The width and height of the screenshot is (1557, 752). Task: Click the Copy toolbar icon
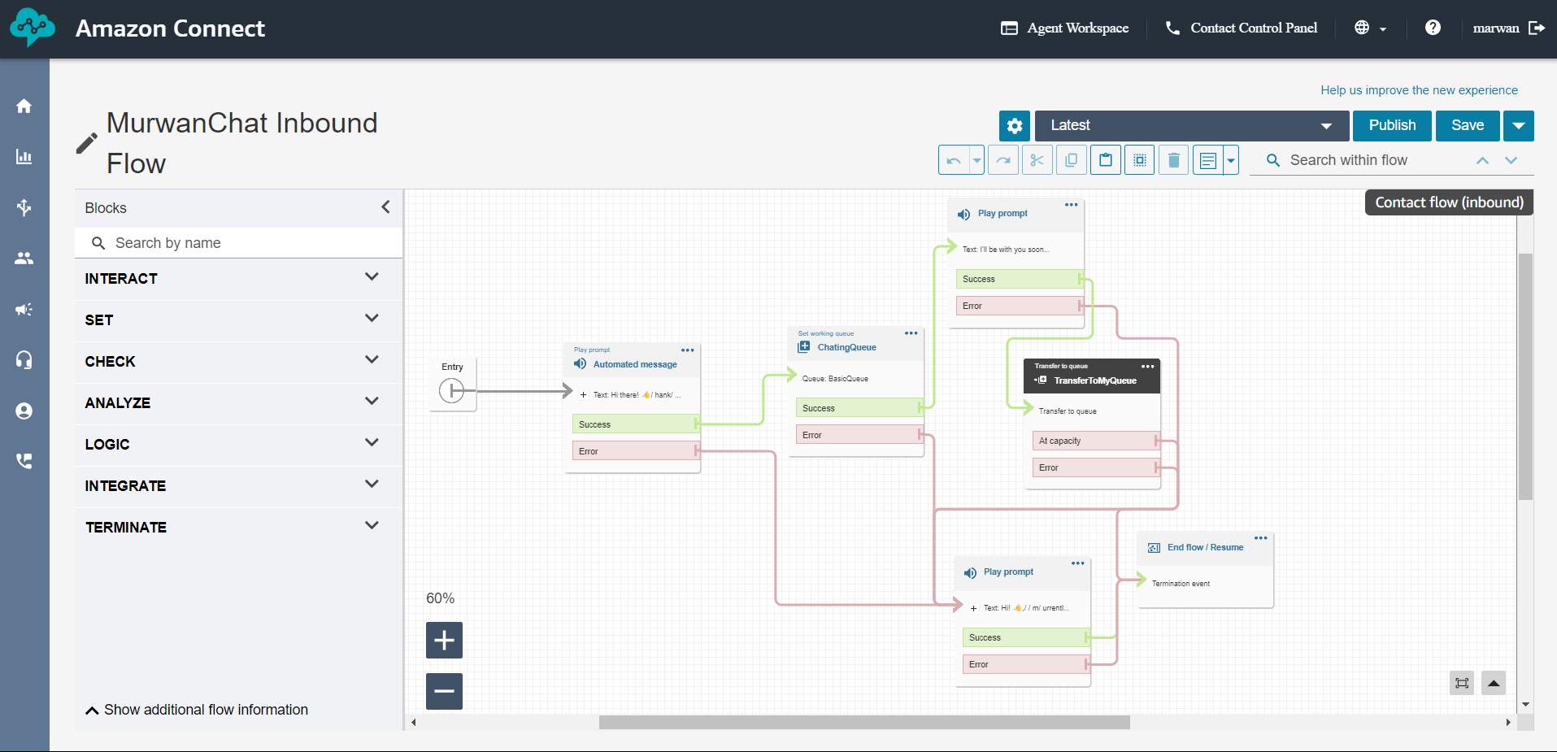click(1071, 160)
